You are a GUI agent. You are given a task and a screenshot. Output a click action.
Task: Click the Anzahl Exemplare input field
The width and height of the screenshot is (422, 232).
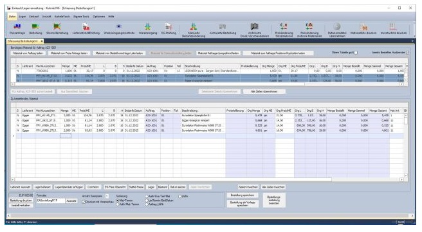(107, 196)
